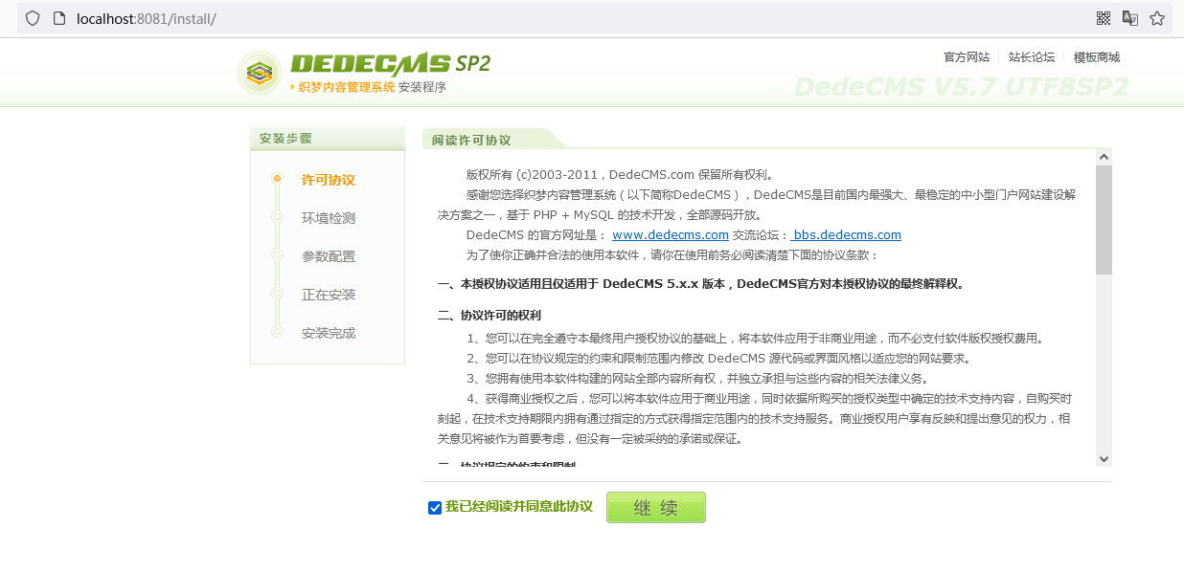The image size is (1184, 572).
Task: Select the 参数配置 install step
Action: tap(329, 256)
